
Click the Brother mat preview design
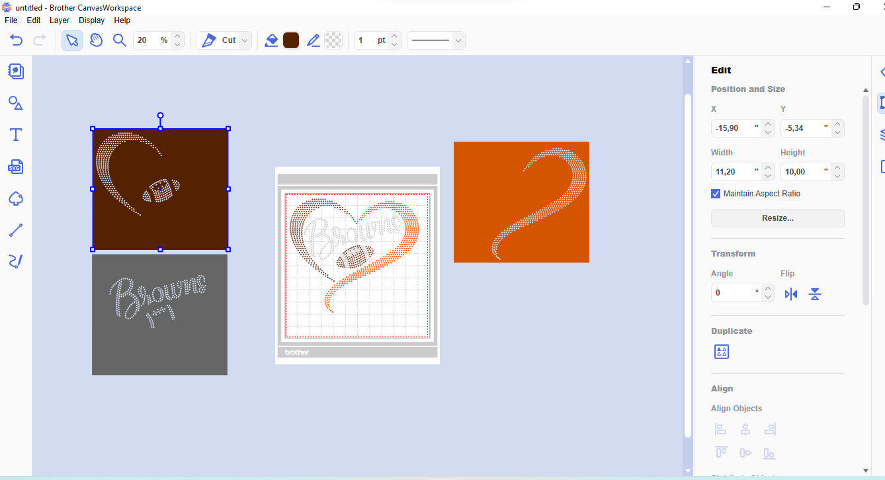click(x=357, y=265)
